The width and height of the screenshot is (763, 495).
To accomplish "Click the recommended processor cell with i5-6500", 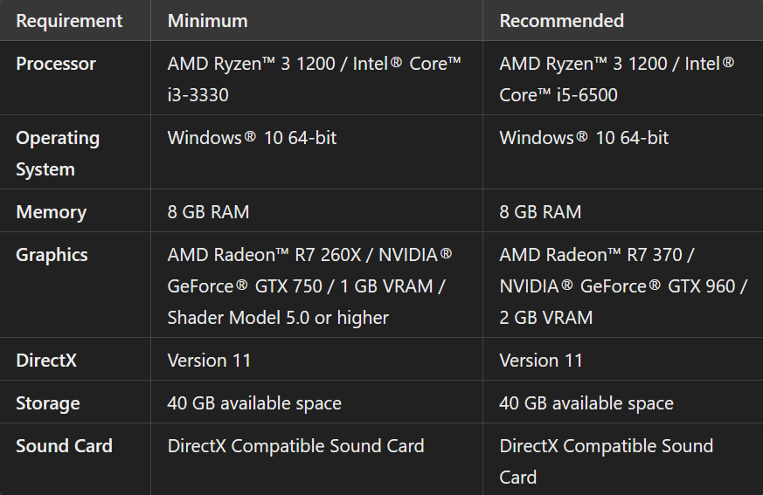I will (x=616, y=79).
